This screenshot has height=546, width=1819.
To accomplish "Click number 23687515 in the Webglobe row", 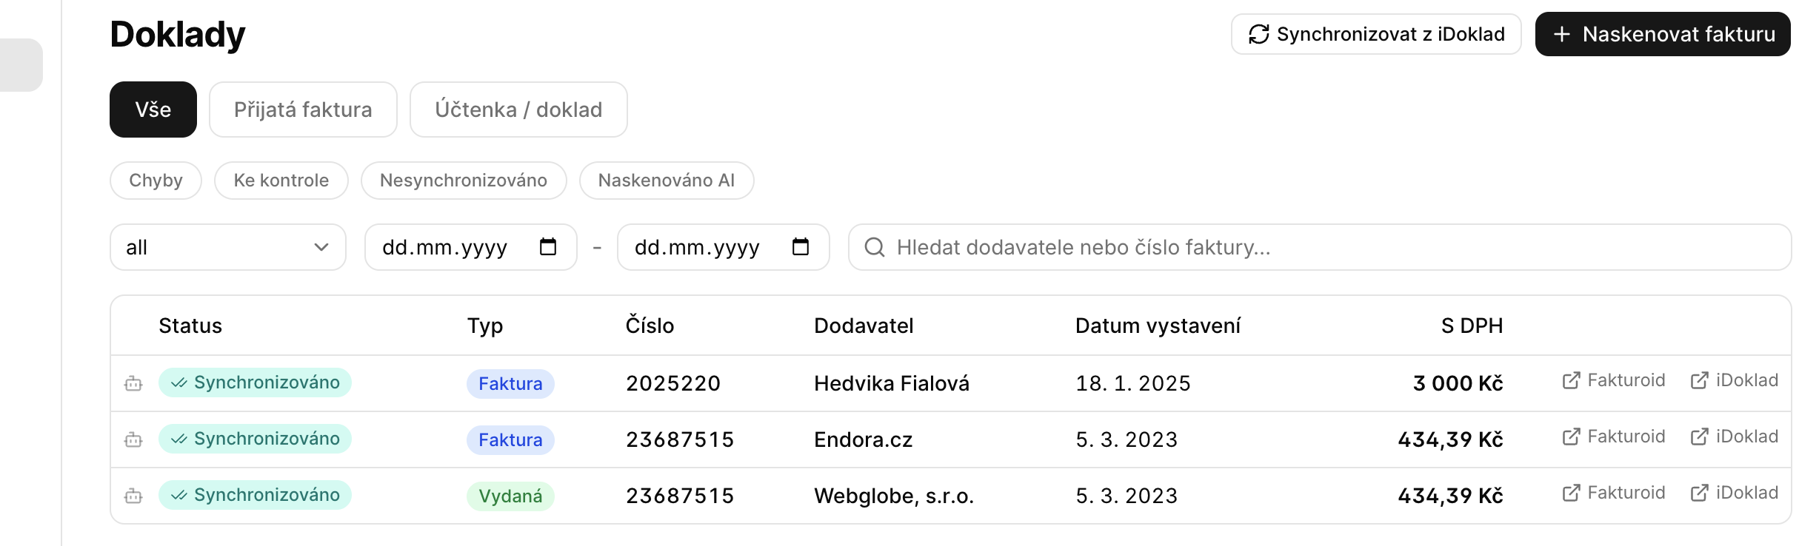I will (680, 496).
